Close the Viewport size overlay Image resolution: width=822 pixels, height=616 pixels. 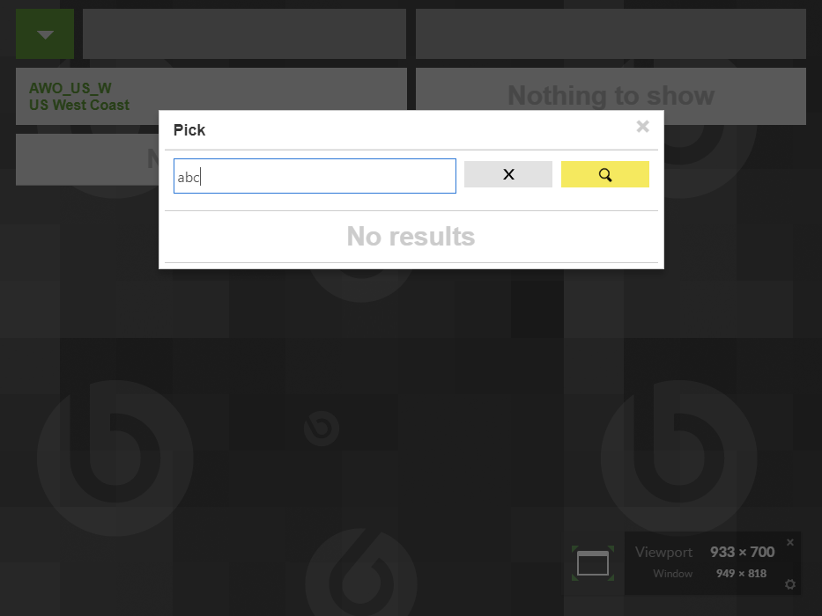point(790,542)
